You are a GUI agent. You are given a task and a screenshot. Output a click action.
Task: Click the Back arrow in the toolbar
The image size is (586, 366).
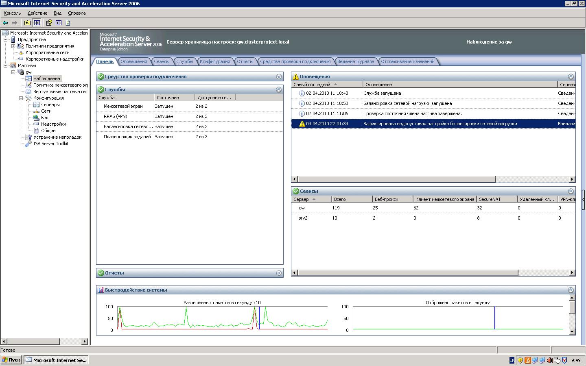(5, 23)
